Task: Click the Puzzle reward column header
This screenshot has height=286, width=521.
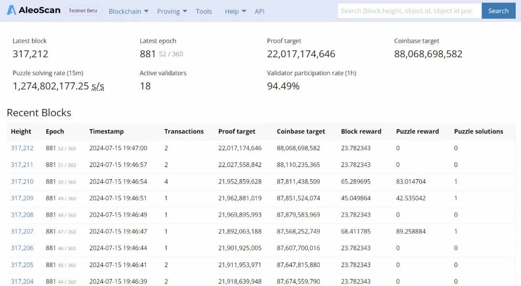Action: [x=417, y=131]
